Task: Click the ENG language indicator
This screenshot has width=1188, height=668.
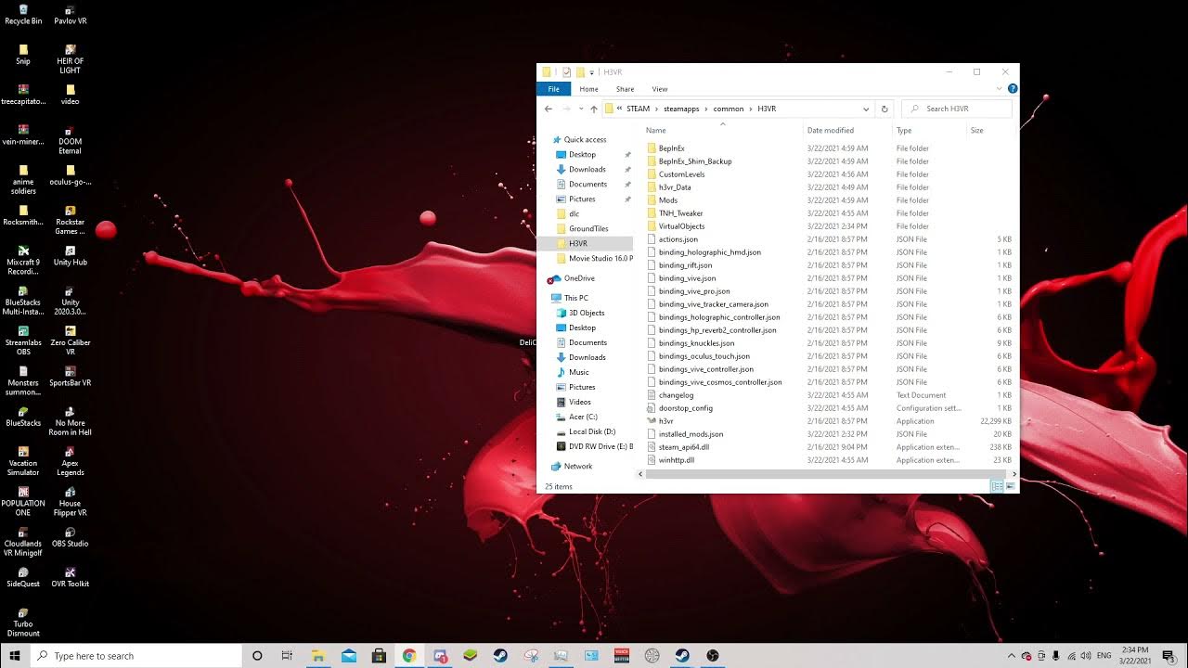Action: coord(1104,656)
